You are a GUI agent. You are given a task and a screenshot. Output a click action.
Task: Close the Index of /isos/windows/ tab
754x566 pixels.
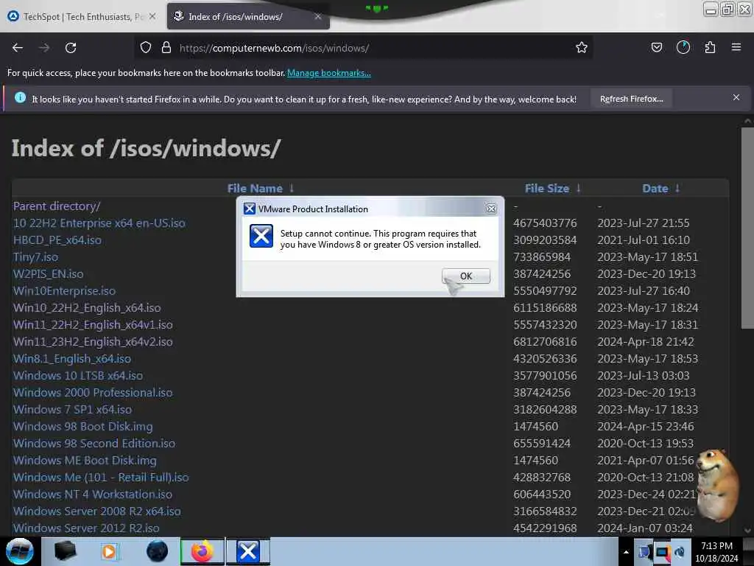pos(318,16)
